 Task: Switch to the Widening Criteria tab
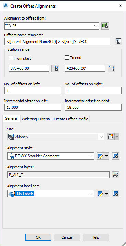[36, 119]
